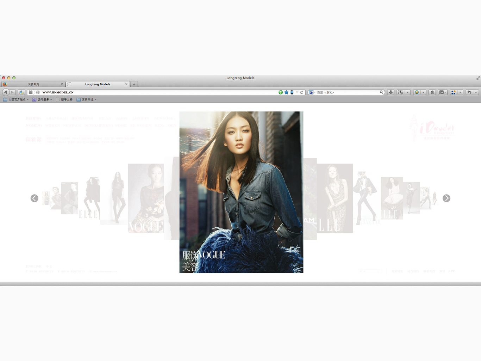The height and width of the screenshot is (361, 481).
Task: Open the address bar history dropdown triangle
Action: click(x=297, y=92)
